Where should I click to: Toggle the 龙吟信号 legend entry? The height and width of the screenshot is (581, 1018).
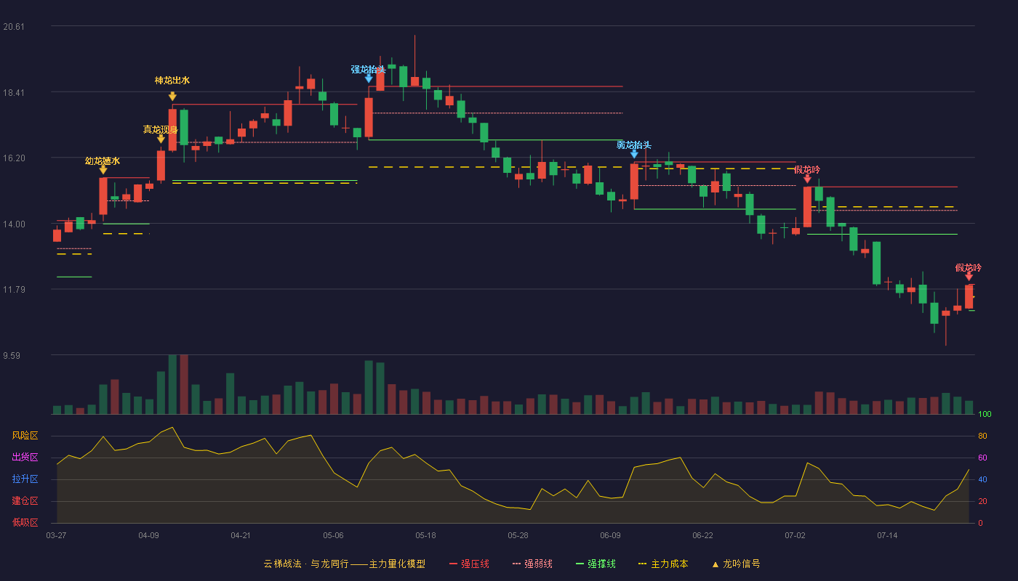pyautogui.click(x=735, y=564)
